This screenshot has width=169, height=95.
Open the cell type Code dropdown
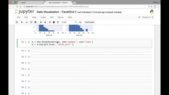[x=69, y=22]
